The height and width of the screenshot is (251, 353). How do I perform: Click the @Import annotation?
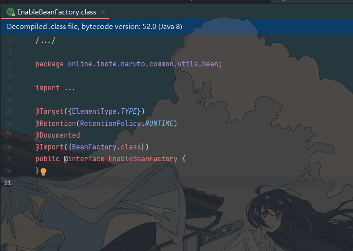tap(50, 147)
